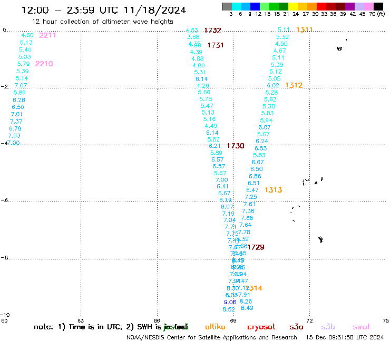Click the wave height value 6.86

pos(255,176)
